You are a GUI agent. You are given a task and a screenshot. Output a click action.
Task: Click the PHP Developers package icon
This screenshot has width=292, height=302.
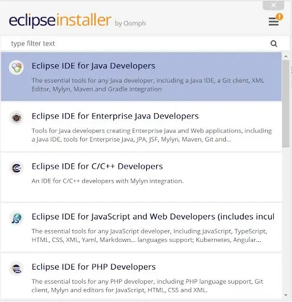[x=17, y=268]
